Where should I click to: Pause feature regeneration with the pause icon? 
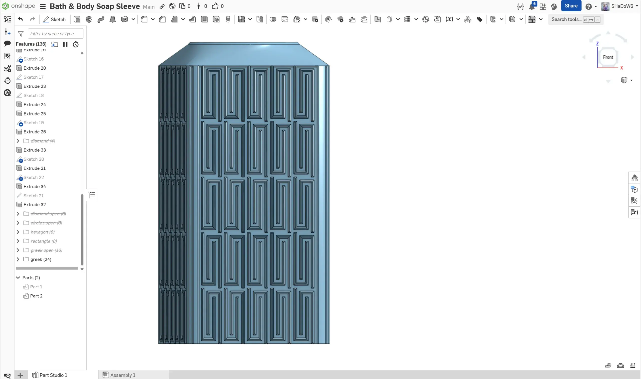(65, 44)
